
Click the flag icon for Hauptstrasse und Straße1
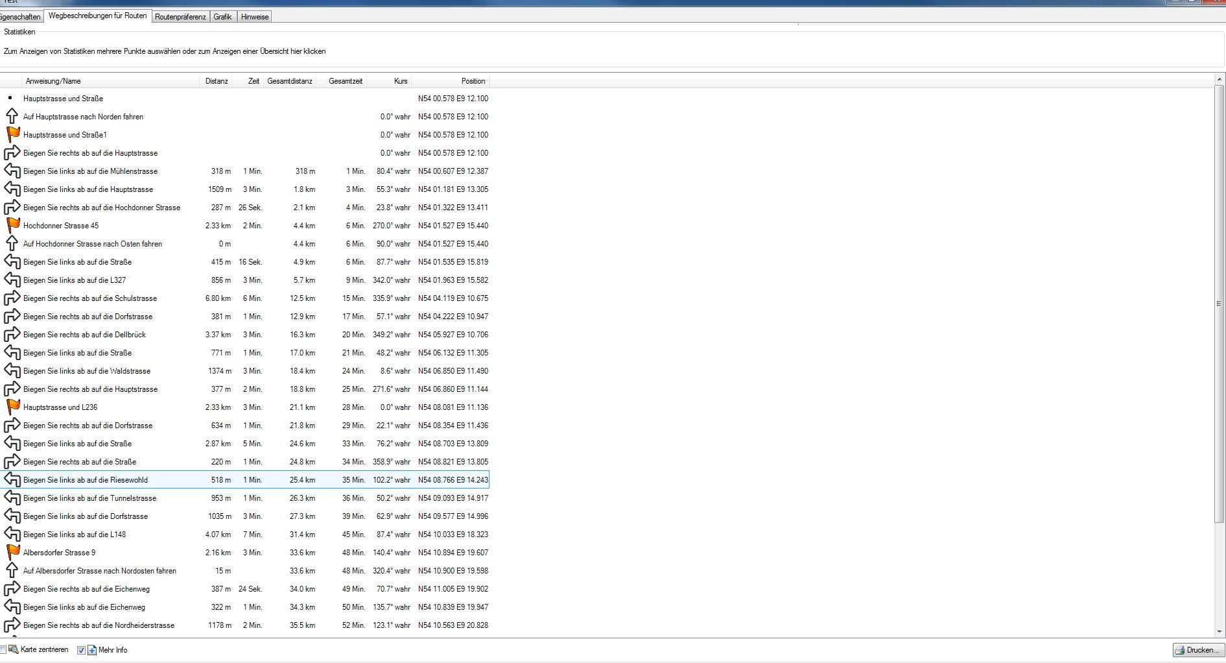click(x=12, y=135)
